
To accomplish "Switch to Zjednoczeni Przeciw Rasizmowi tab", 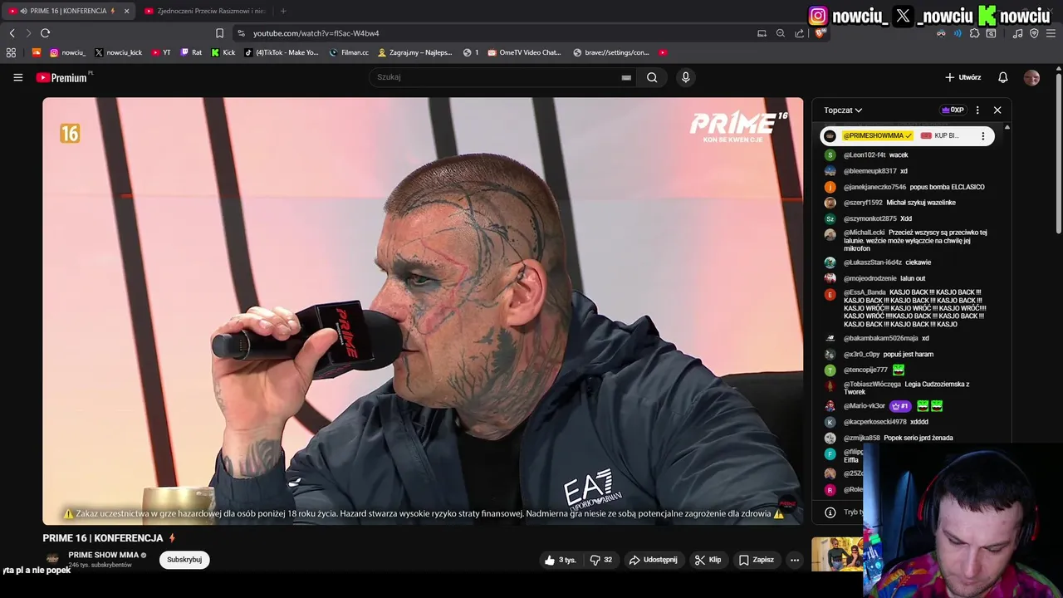I will click(x=206, y=11).
